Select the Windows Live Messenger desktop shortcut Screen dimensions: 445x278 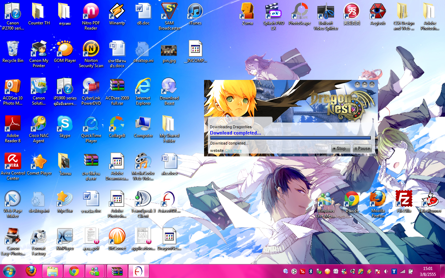click(x=326, y=204)
